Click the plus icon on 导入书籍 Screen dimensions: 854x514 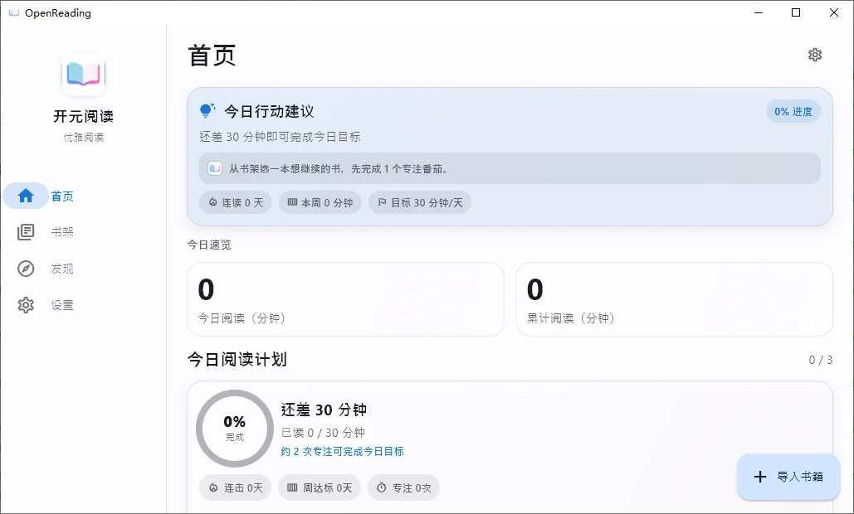(x=759, y=477)
